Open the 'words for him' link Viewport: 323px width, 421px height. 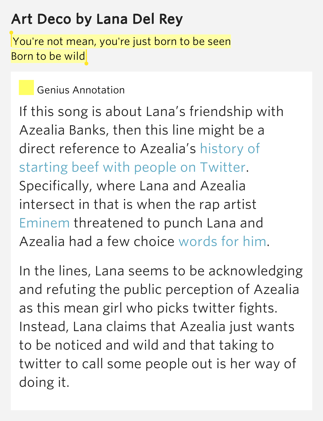point(222,241)
